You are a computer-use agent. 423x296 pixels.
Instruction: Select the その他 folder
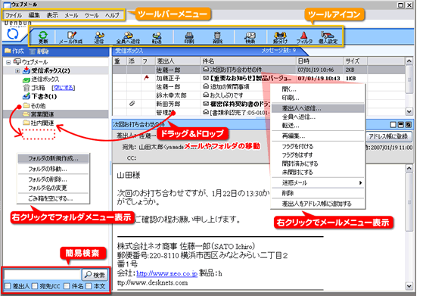click(34, 105)
